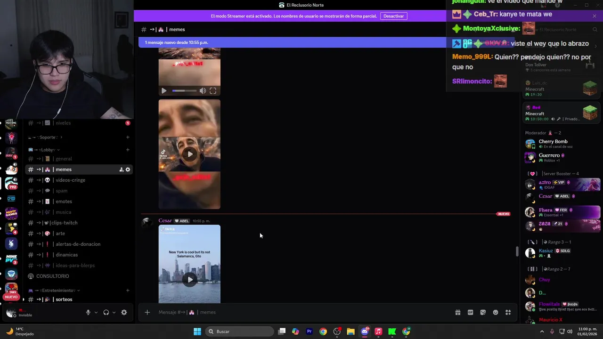
Task: Toggle headphone deafen in user panel
Action: click(106, 312)
